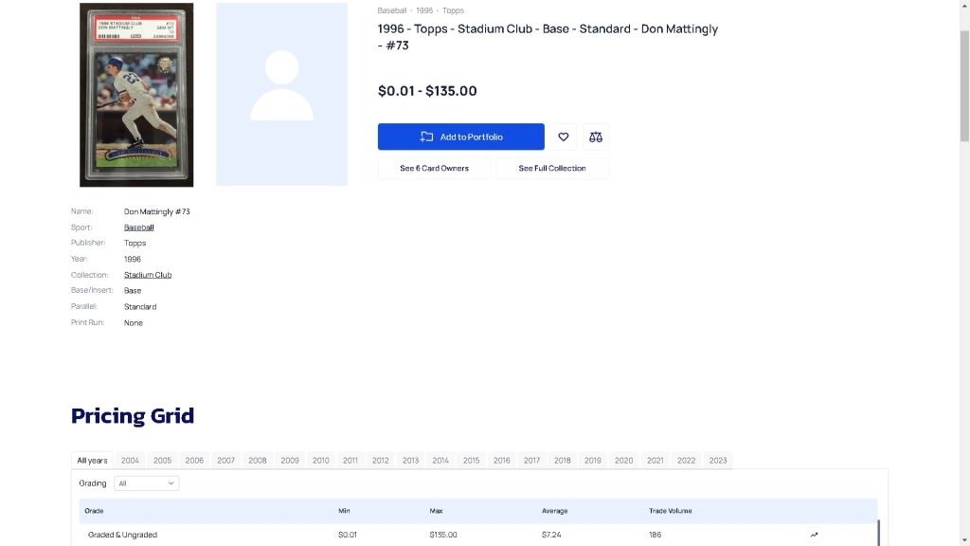Click the balance scale compare icon
The width and height of the screenshot is (970, 546).
(596, 136)
